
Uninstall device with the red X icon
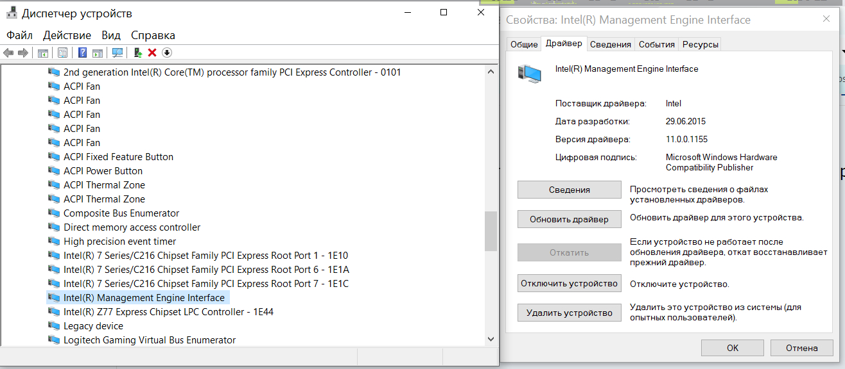[x=152, y=53]
